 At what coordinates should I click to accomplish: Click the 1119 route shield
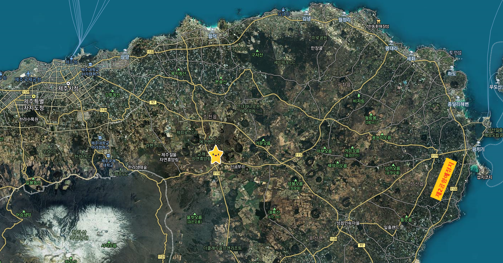pyautogui.click(x=435, y=156)
